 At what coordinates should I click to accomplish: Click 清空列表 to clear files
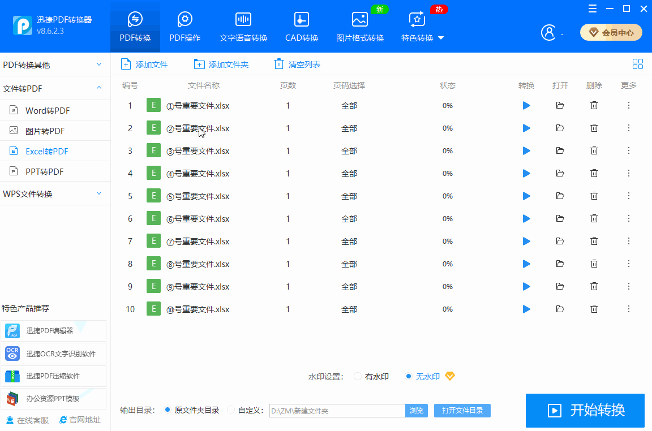click(x=297, y=64)
